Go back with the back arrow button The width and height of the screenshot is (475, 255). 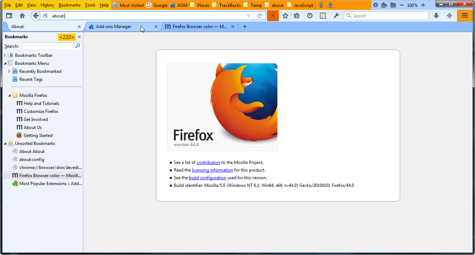pos(35,16)
